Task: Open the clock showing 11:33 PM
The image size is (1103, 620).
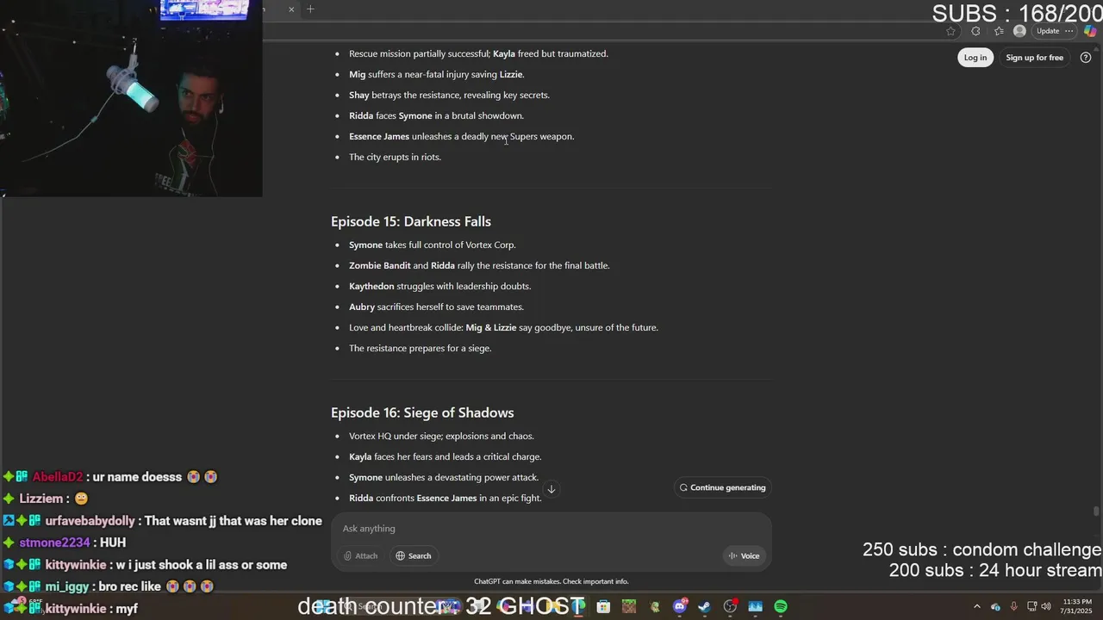Action: 1077,606
